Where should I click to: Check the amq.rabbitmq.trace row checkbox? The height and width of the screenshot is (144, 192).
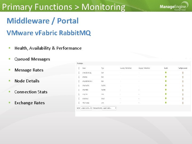pos(79,81)
